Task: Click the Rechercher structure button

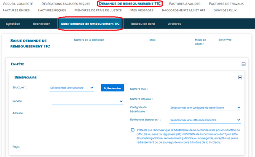Action: tap(113, 88)
